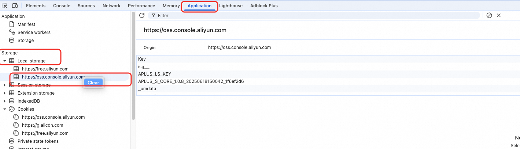520x149 pixels.
Task: Click table icon beside free.aliyun.com local storage
Action: tap(16, 69)
